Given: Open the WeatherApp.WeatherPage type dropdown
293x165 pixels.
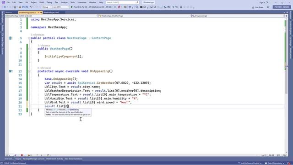Looking at the screenshot, I should (x=145, y=16).
